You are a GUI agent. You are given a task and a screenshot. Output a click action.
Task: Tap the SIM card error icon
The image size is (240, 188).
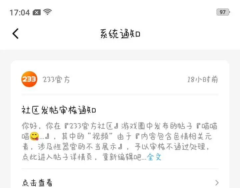(x=37, y=13)
